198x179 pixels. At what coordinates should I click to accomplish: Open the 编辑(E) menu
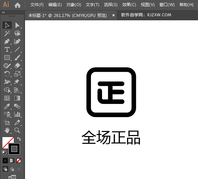point(55,5)
